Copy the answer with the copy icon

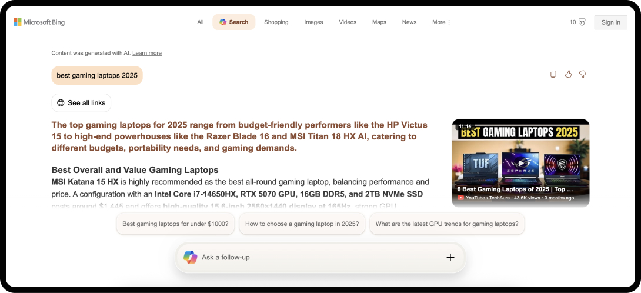(x=553, y=74)
